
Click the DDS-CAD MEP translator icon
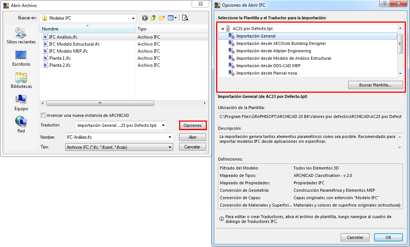[x=232, y=65]
